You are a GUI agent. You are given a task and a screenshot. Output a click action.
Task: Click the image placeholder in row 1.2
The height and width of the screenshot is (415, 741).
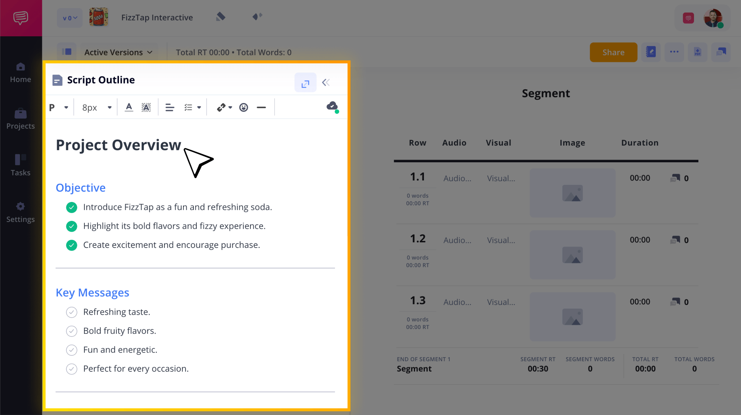[x=572, y=255]
